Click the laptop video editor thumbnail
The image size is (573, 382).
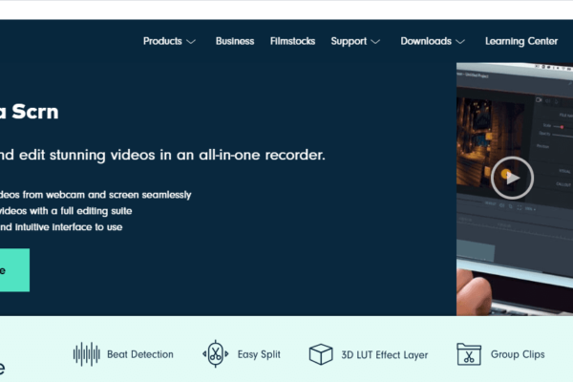coord(515,189)
